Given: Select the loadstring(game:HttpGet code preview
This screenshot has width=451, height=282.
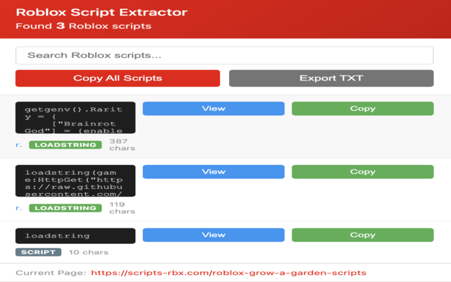Looking at the screenshot, I should [75, 180].
